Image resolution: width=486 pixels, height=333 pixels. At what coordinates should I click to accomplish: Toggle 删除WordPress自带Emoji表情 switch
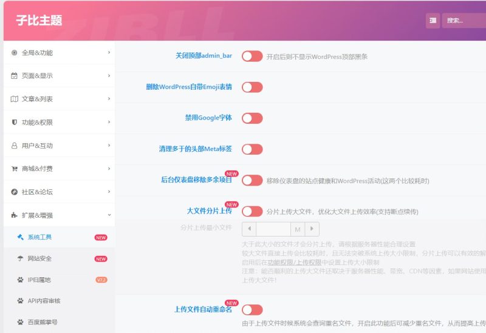tap(252, 87)
